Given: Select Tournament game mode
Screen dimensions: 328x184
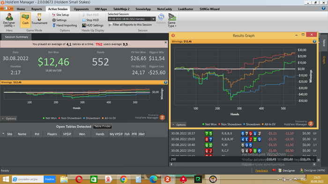Looking at the screenshot, I should pos(39,20).
